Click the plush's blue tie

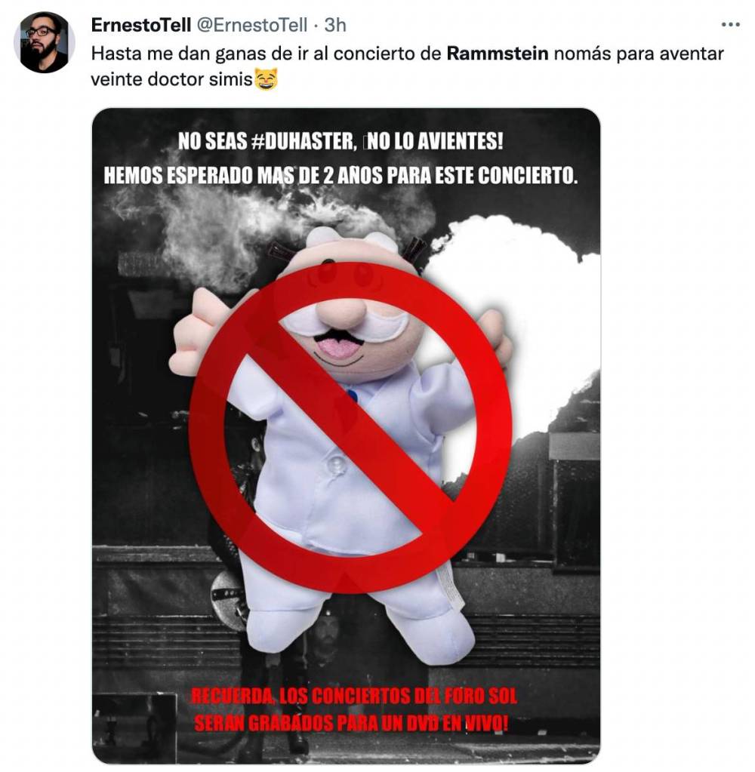point(351,395)
